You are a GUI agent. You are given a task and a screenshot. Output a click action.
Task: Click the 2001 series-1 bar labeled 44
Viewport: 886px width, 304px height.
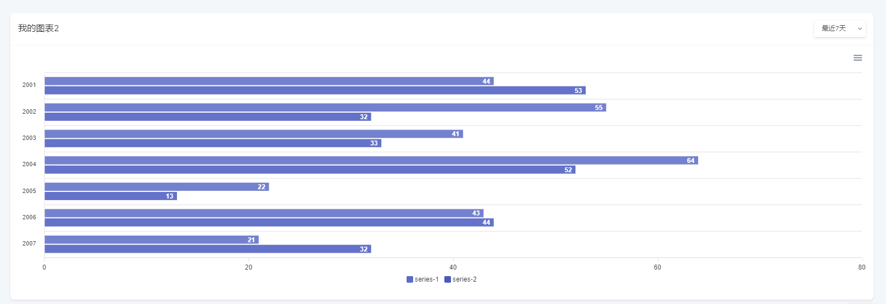(x=268, y=81)
